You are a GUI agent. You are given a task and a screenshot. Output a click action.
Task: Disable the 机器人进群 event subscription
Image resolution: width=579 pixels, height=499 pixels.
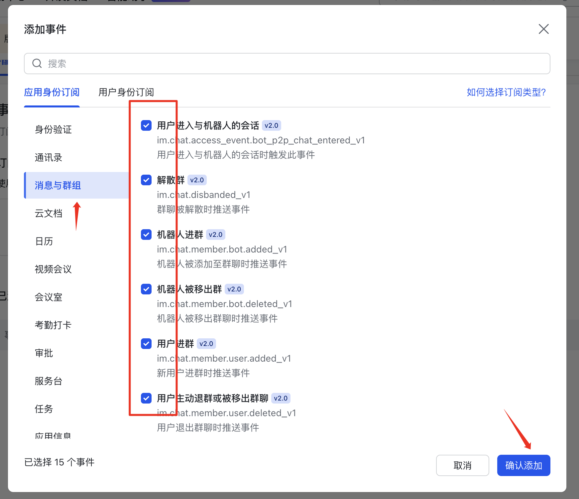(x=146, y=235)
